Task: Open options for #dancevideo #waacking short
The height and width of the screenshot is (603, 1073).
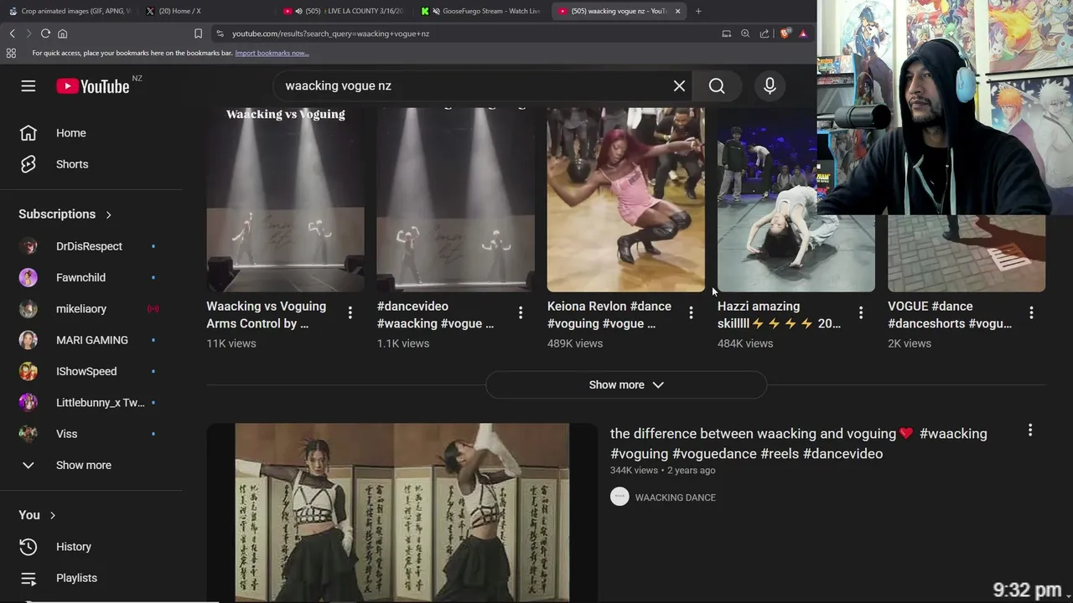Action: [x=521, y=312]
